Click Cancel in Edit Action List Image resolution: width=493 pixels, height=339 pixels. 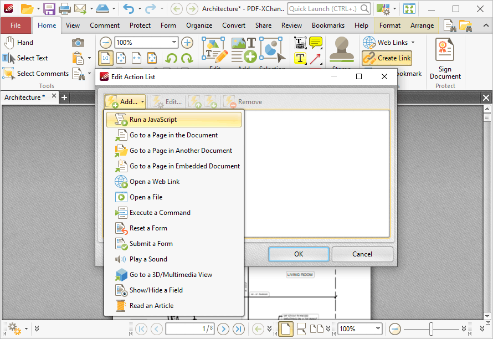[362, 254]
